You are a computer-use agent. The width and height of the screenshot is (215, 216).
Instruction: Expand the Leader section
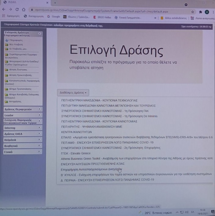coord(23,115)
